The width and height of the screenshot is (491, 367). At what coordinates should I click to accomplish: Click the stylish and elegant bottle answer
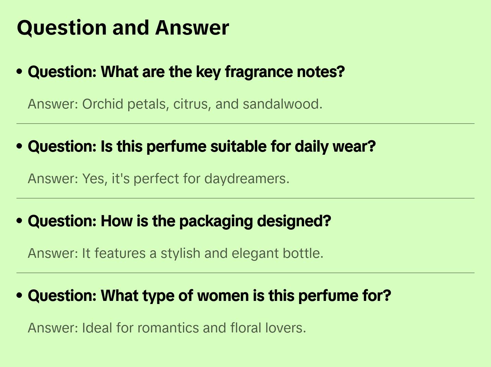coord(175,253)
